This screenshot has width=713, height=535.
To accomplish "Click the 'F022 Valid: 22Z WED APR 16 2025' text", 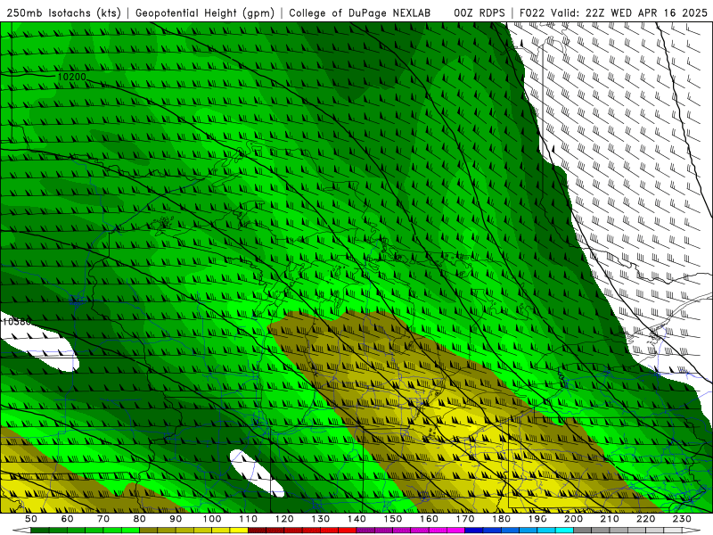I will click(x=613, y=13).
